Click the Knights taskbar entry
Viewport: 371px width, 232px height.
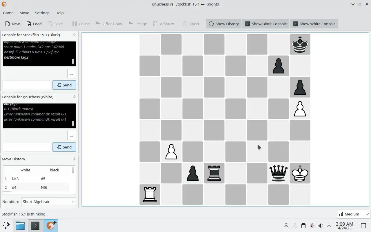[x=50, y=226]
